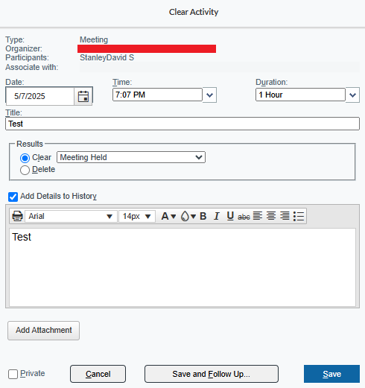Image resolution: width=365 pixels, height=388 pixels.
Task: Click the Cancel button
Action: 98,374
